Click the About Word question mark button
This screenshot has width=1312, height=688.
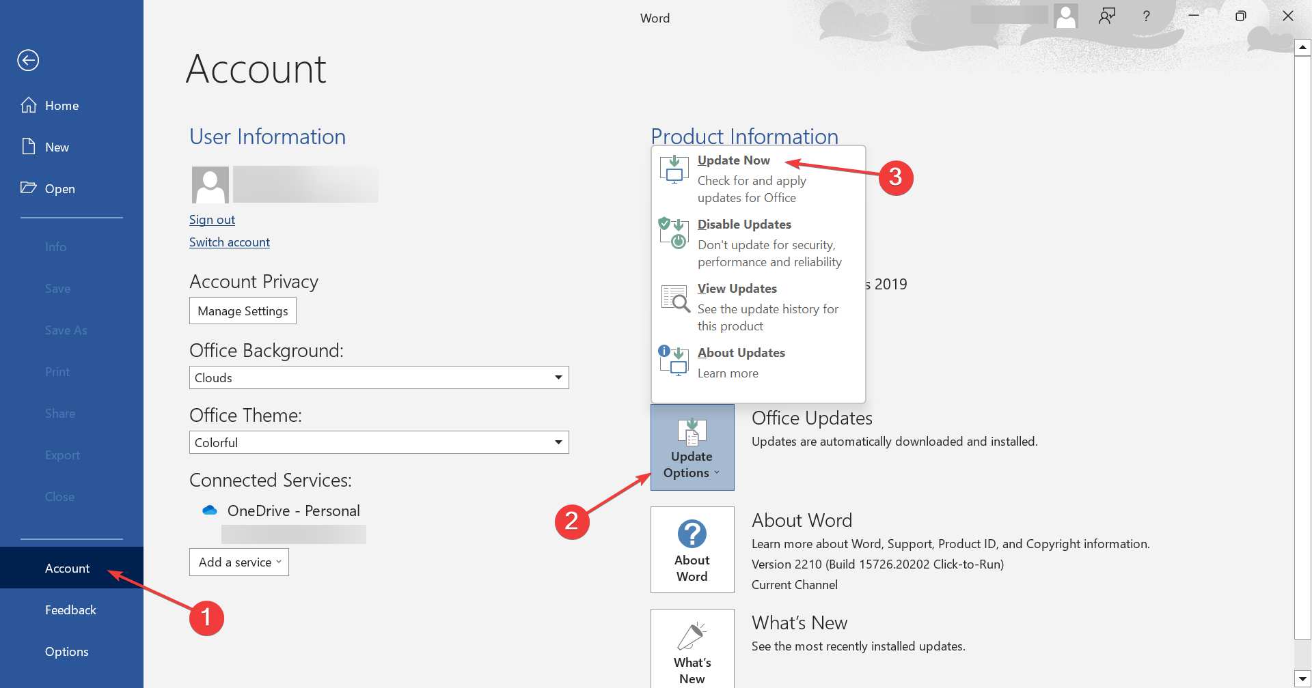tap(692, 549)
